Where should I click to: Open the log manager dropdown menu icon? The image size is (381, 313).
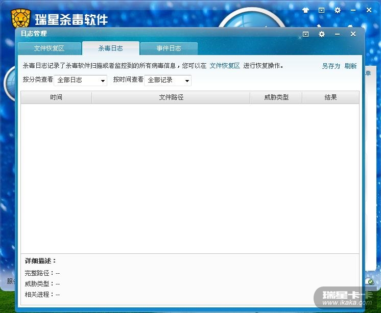[x=306, y=34]
